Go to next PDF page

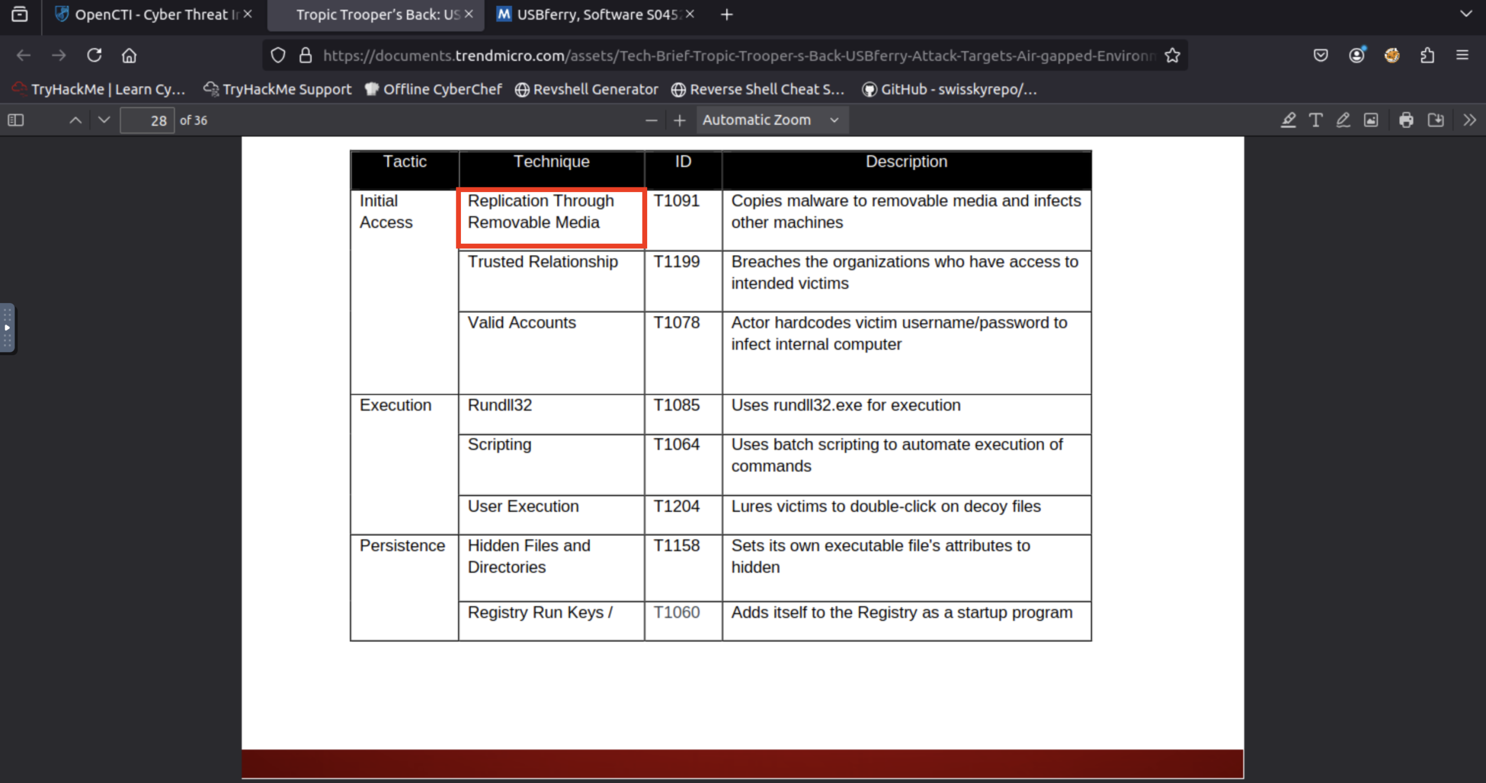tap(104, 120)
